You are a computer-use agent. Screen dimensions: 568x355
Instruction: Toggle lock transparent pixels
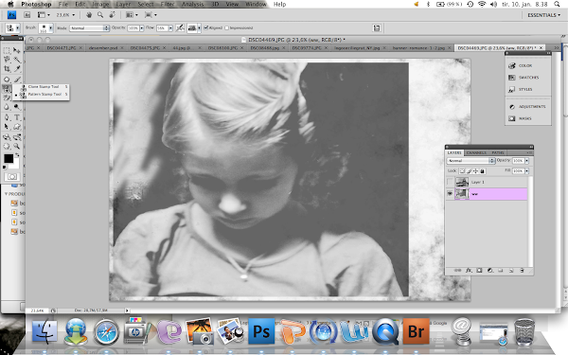coord(462,171)
